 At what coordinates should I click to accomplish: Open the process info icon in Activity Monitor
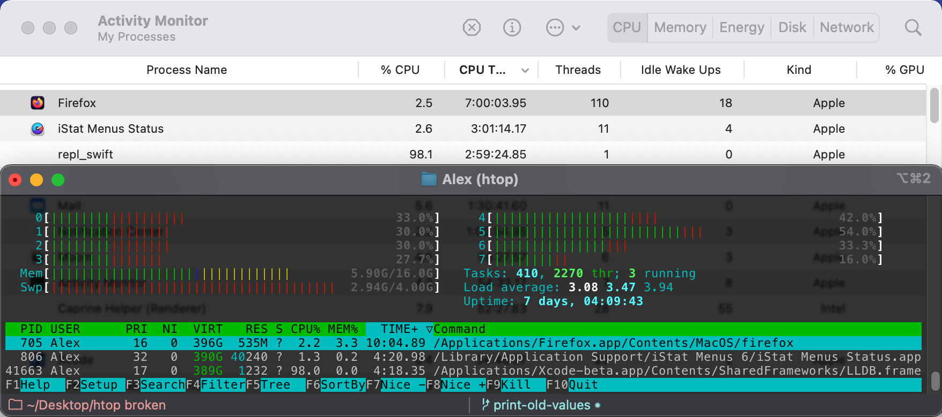512,27
